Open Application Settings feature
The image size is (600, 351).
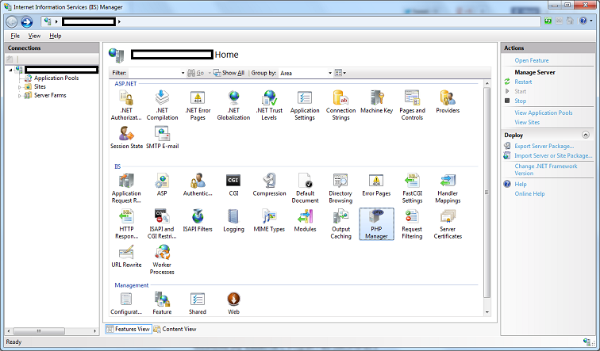[305, 105]
